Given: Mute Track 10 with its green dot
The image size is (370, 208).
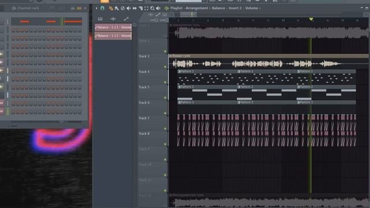Looking at the screenshot, I should [165, 175].
